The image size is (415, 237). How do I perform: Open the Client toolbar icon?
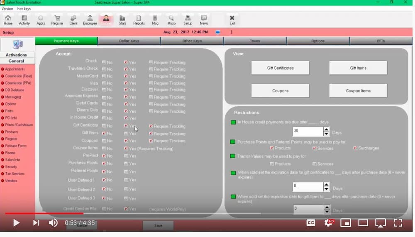(x=73, y=20)
